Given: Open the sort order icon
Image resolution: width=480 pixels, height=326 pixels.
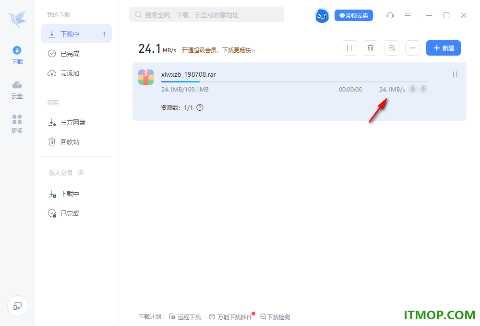Looking at the screenshot, I should pos(392,48).
